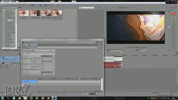Open Internet Explorer from the taskbar
Screen dimensions: 178x100
(37, 98)
